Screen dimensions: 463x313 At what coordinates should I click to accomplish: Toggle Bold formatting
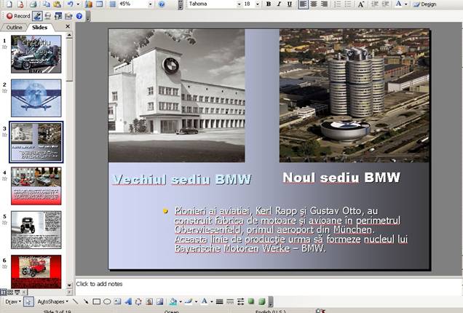coord(269,4)
